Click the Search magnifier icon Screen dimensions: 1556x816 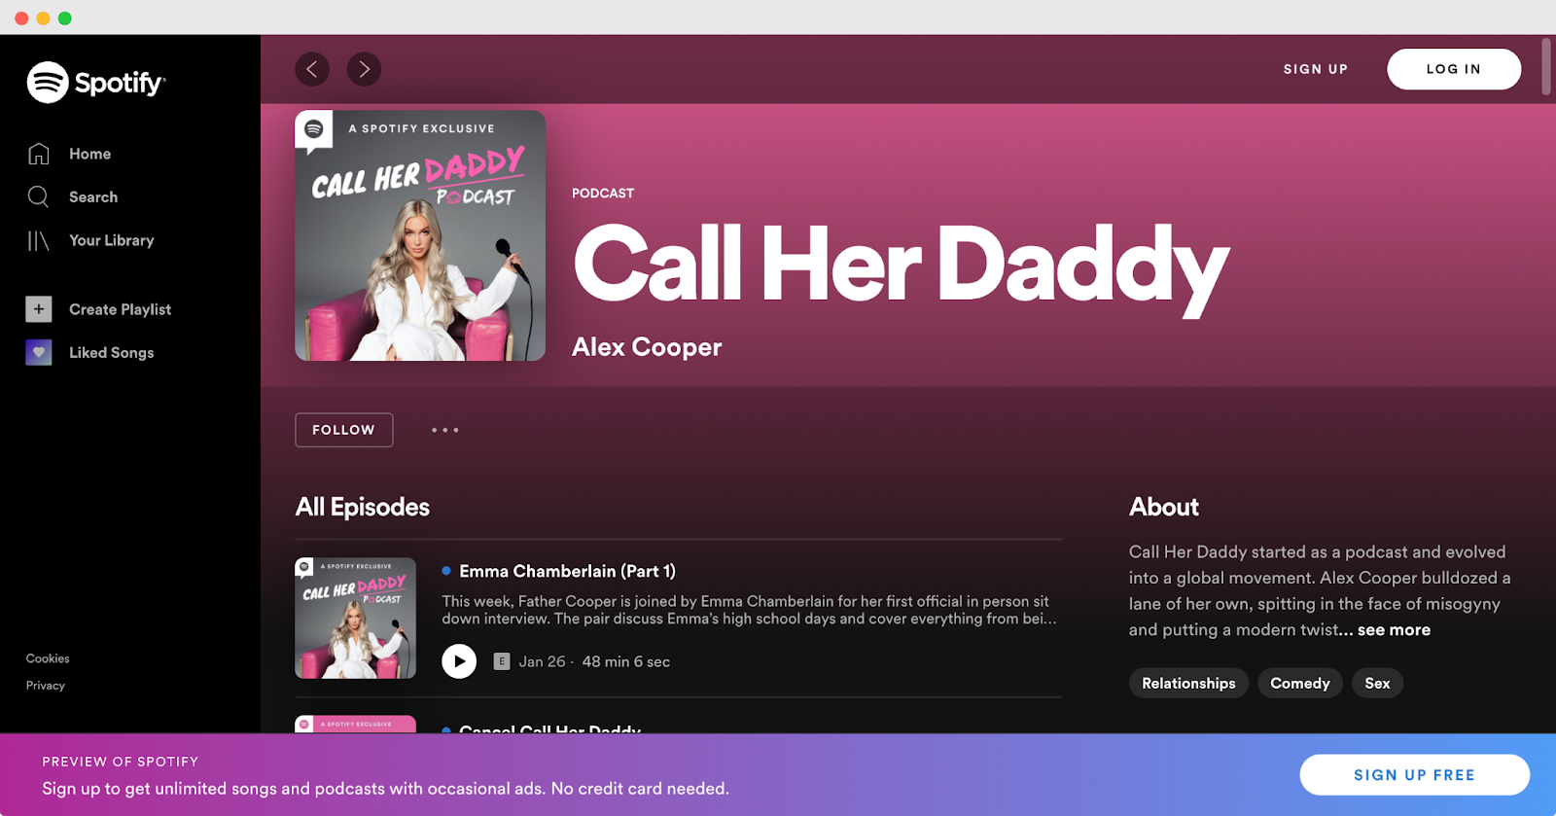click(x=39, y=196)
